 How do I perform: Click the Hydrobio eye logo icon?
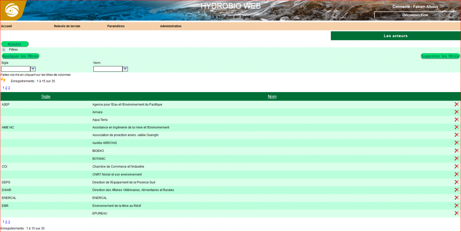coord(12,10)
